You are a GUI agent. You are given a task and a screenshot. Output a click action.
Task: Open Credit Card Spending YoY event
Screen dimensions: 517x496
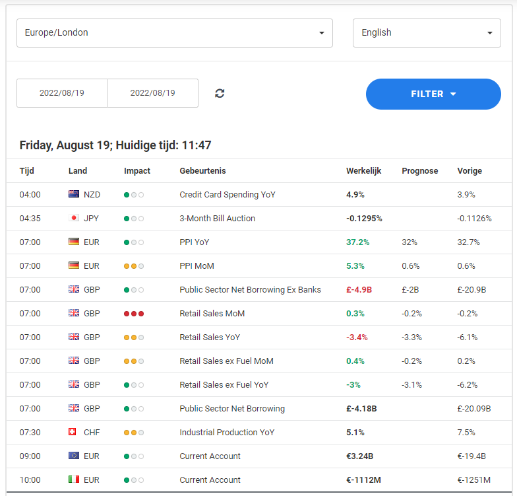pyautogui.click(x=227, y=194)
